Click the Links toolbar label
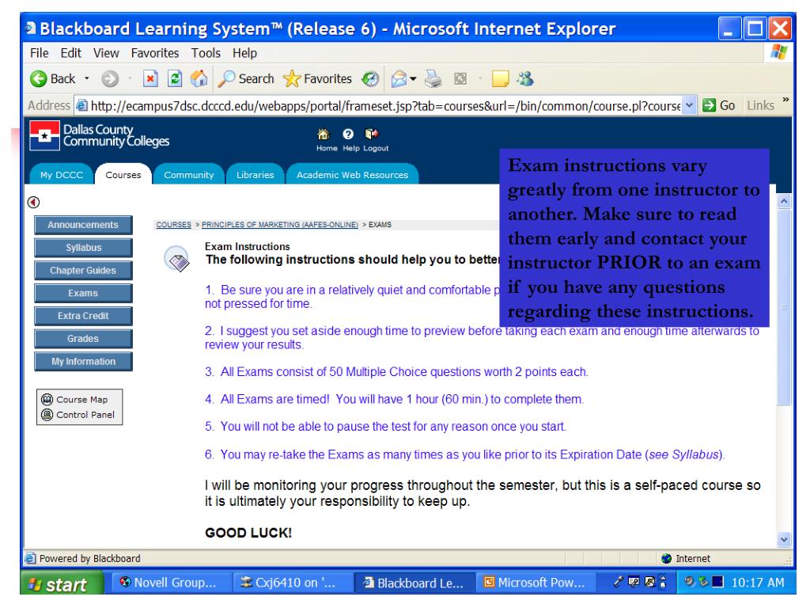 tap(760, 105)
